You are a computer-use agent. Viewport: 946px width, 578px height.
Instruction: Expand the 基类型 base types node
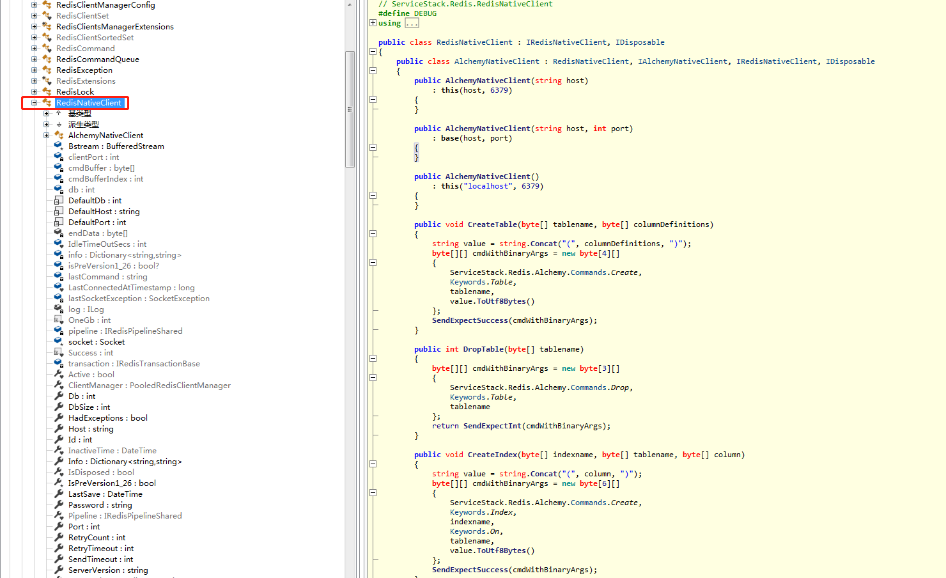pyautogui.click(x=46, y=113)
